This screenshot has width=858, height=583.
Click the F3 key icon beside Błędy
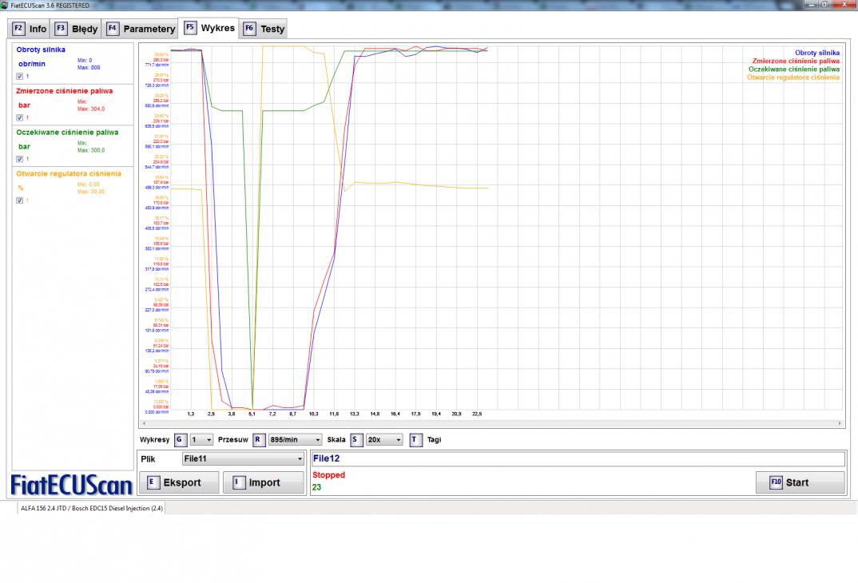pyautogui.click(x=61, y=29)
